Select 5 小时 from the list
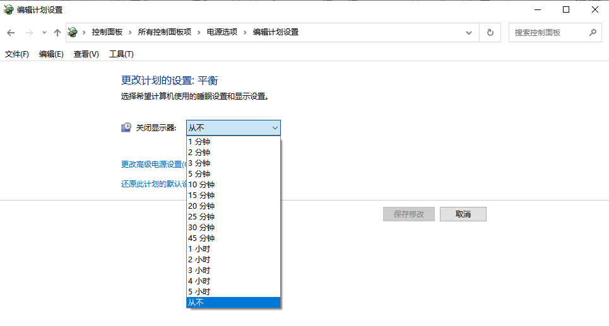609x326 pixels. point(233,292)
